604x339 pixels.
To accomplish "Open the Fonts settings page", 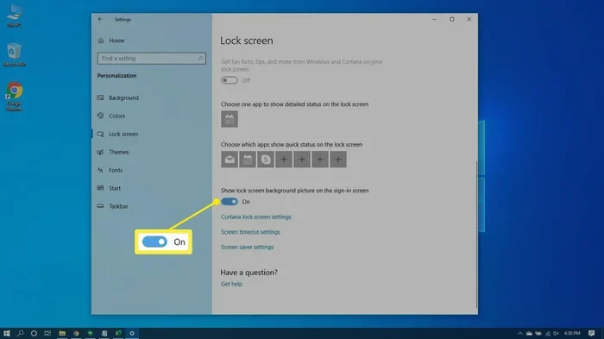I will [x=110, y=170].
